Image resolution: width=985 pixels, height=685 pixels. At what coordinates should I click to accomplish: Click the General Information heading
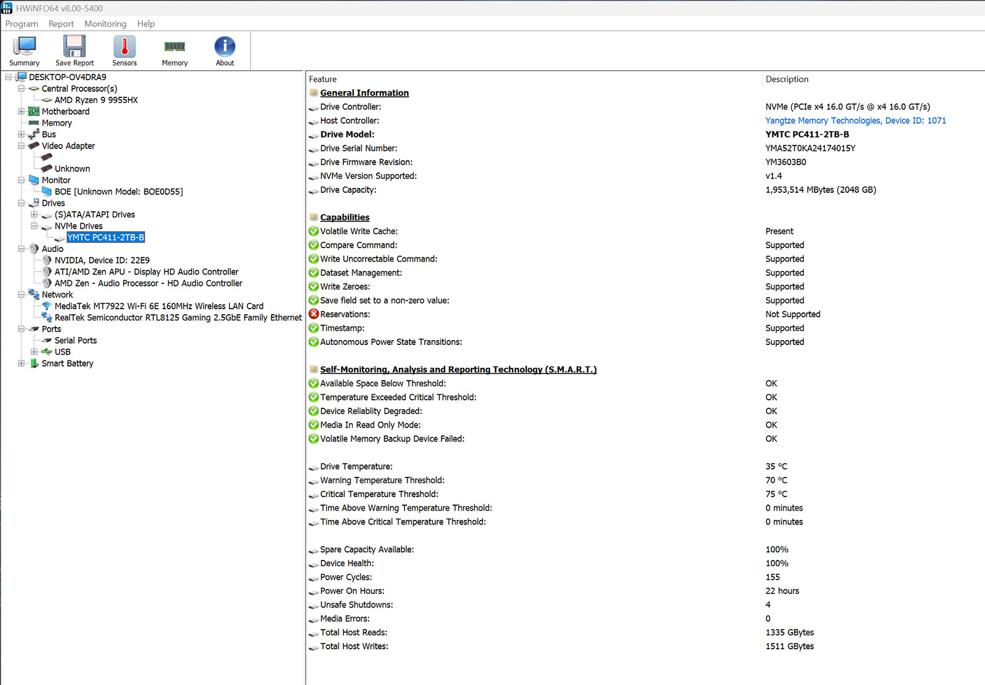click(364, 93)
